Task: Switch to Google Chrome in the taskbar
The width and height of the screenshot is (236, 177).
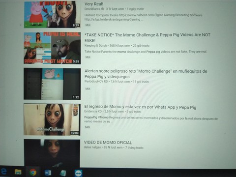Action: [x=33, y=172]
